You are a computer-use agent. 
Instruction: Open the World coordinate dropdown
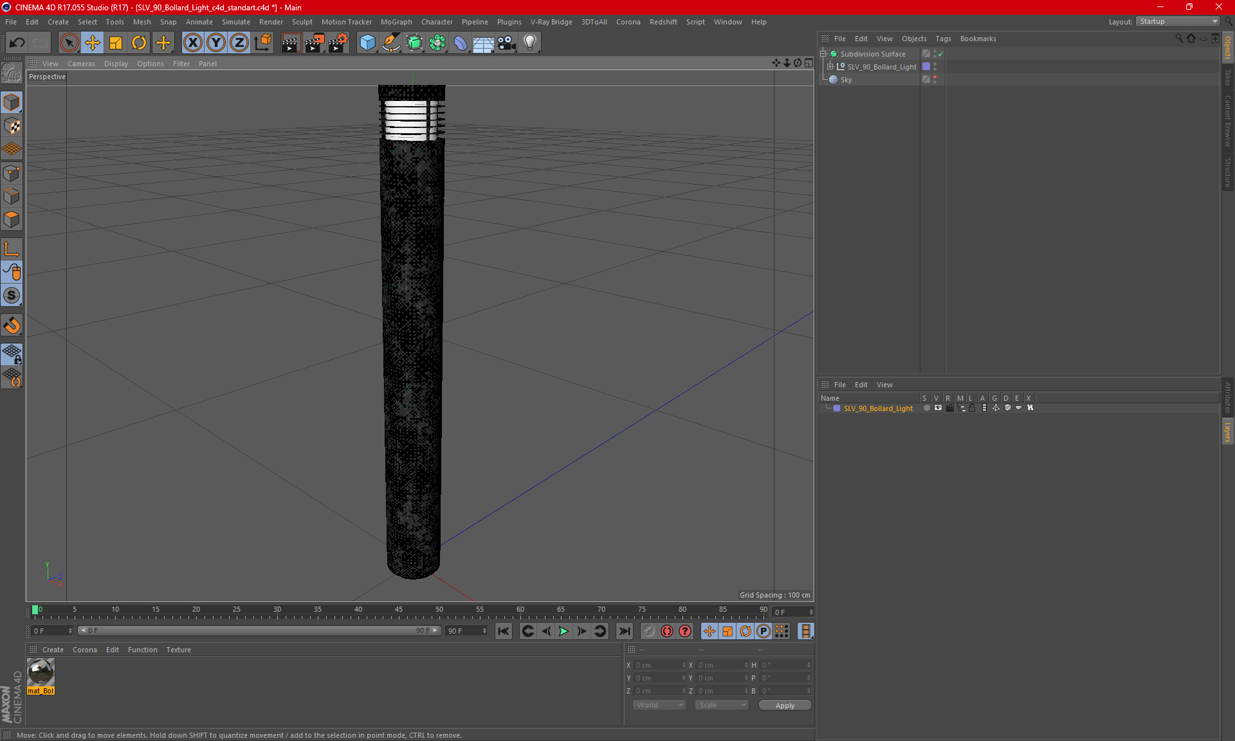click(x=659, y=705)
